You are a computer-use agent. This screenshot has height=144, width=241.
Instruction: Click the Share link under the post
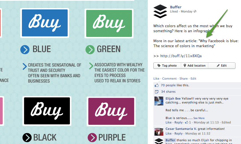(184, 79)
